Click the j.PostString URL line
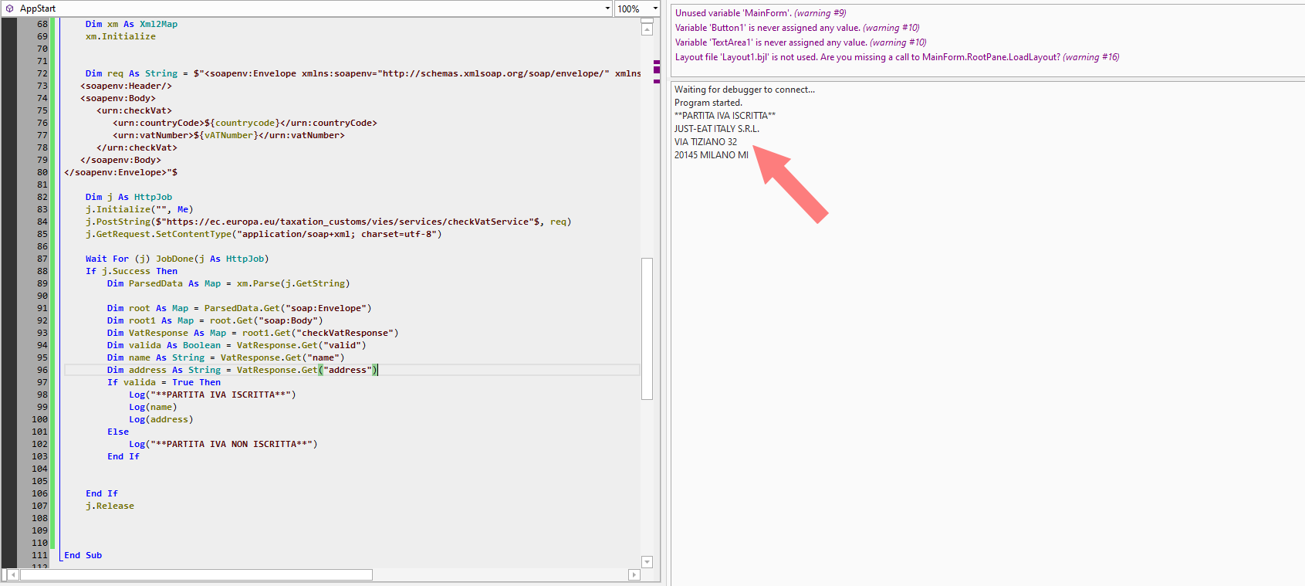 click(x=329, y=222)
